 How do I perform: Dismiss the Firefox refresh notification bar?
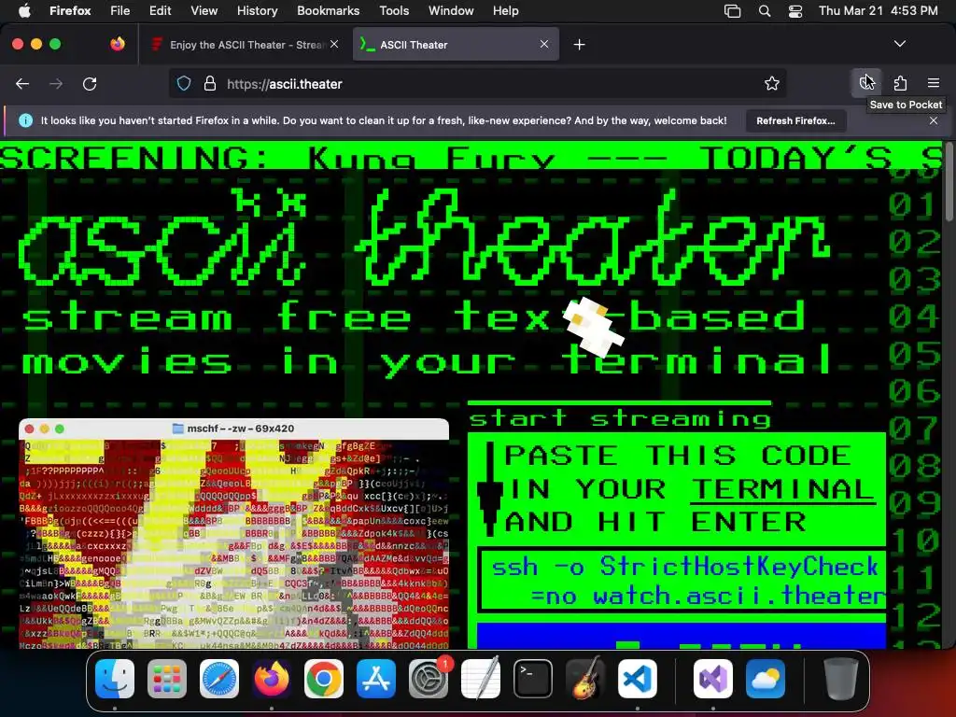(x=934, y=120)
